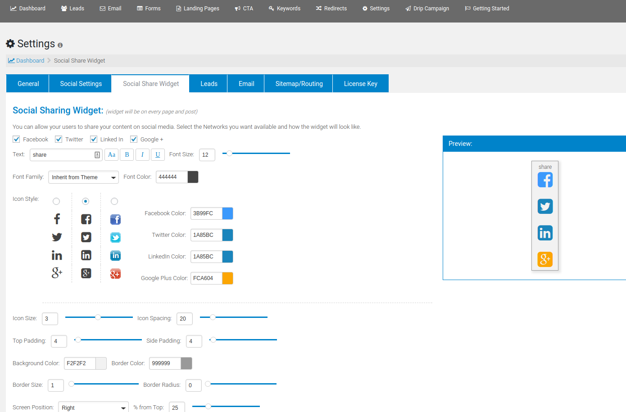The height and width of the screenshot is (412, 626).
Task: Click the Facebook icon in the preview widget
Action: coord(545,180)
